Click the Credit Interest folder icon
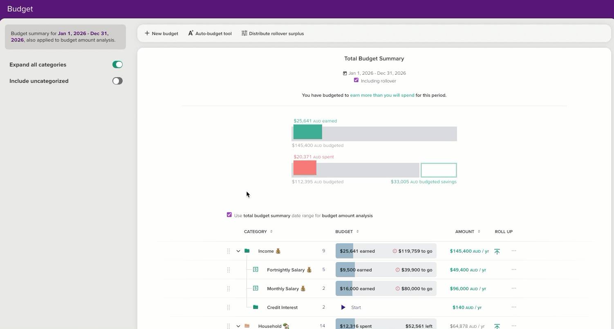614x329 pixels. [x=255, y=307]
